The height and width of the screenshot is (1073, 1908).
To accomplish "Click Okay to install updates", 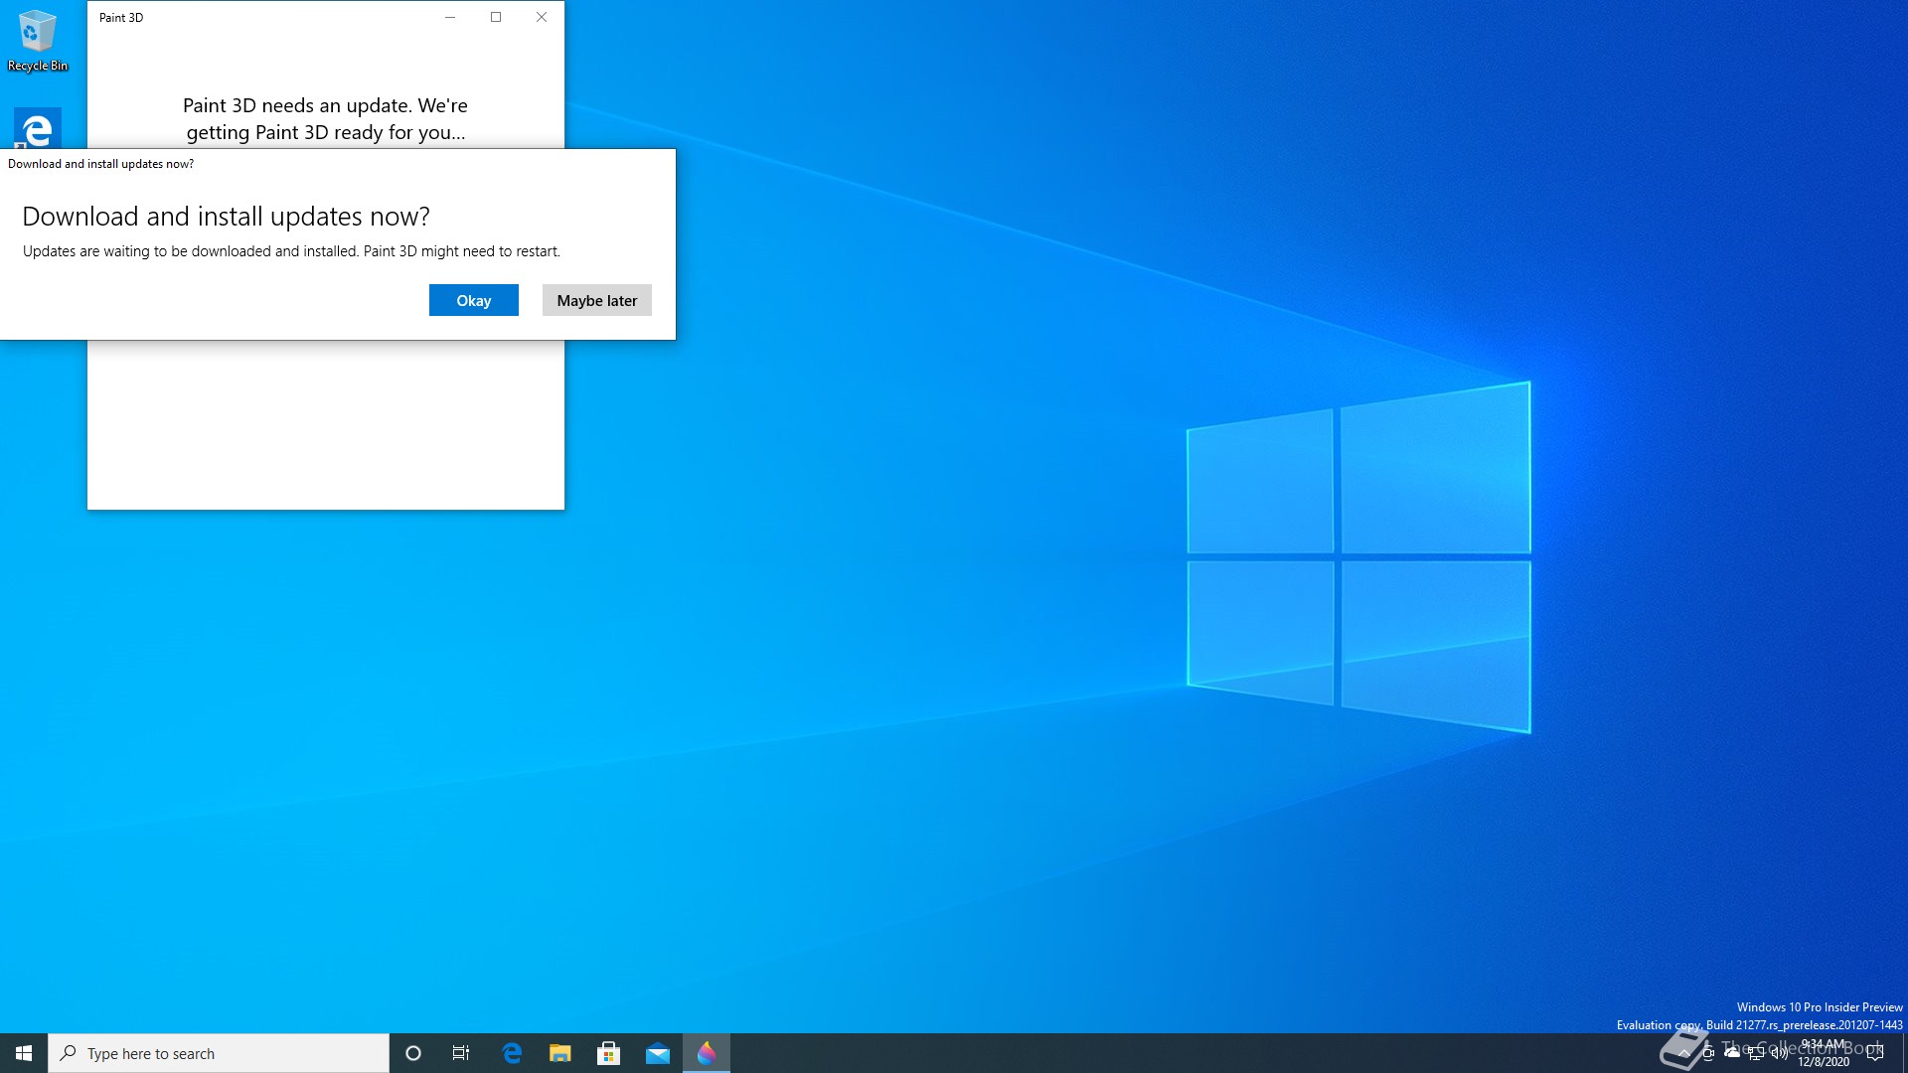I will click(x=473, y=300).
